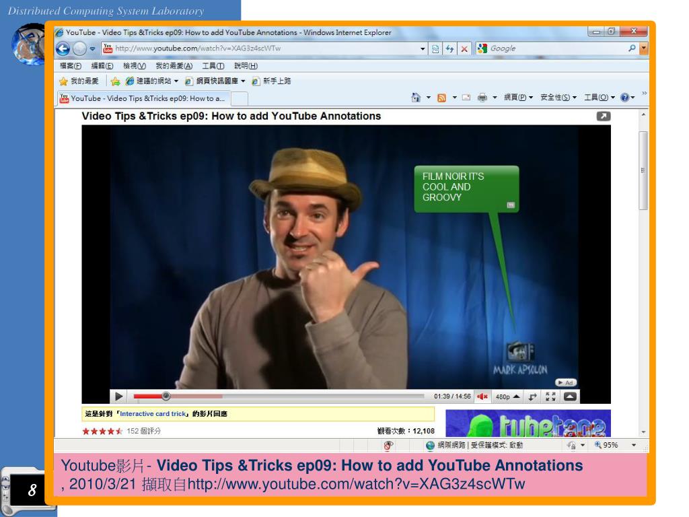Click the youtube.com address bar field
The image size is (689, 517).
pos(264,48)
